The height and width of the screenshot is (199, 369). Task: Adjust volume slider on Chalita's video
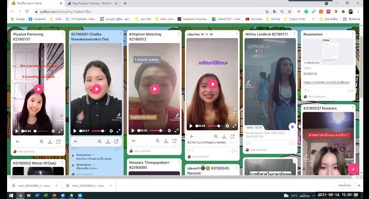click(x=97, y=131)
